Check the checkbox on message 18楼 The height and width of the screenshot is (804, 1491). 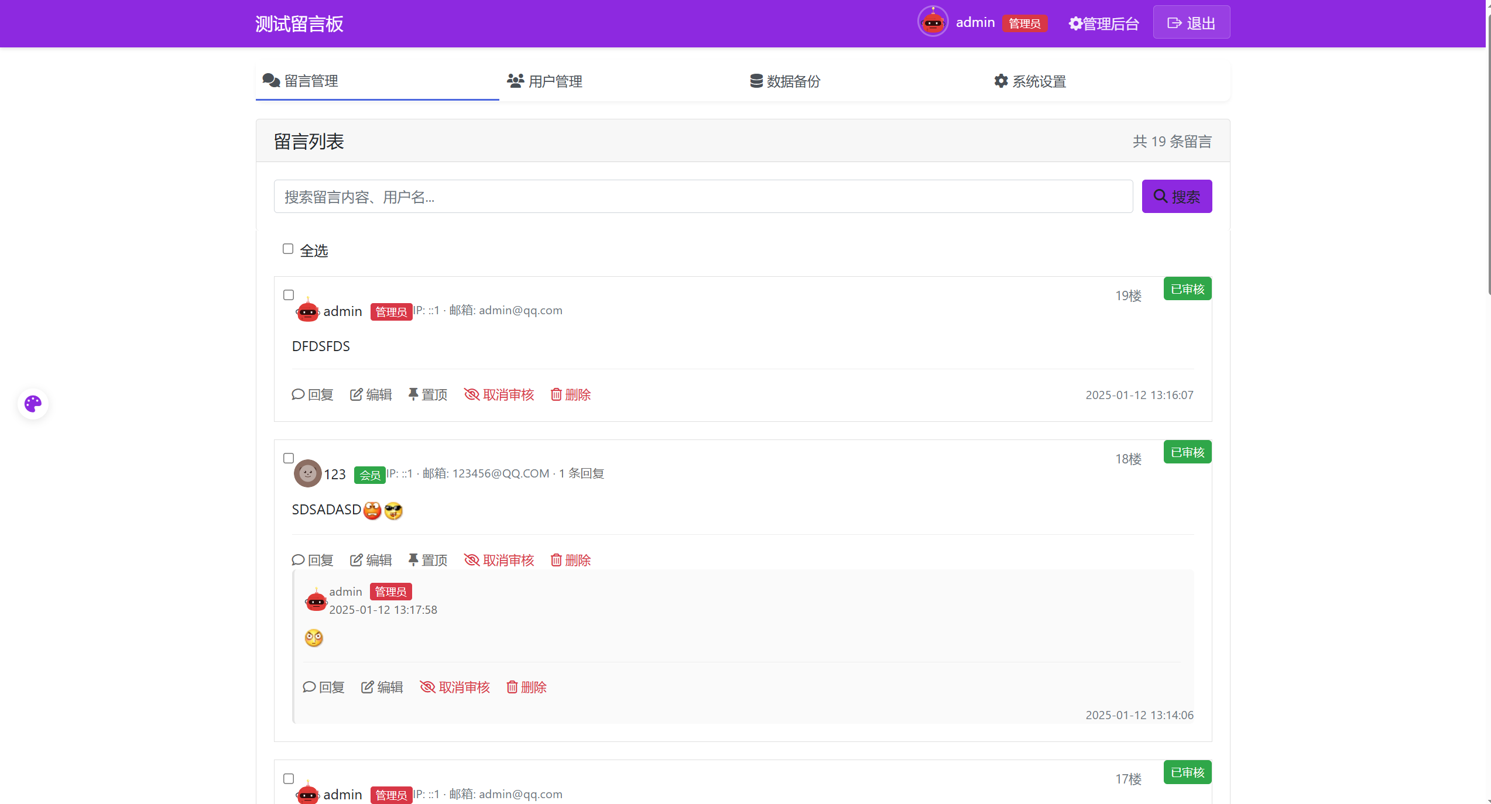[x=288, y=458]
